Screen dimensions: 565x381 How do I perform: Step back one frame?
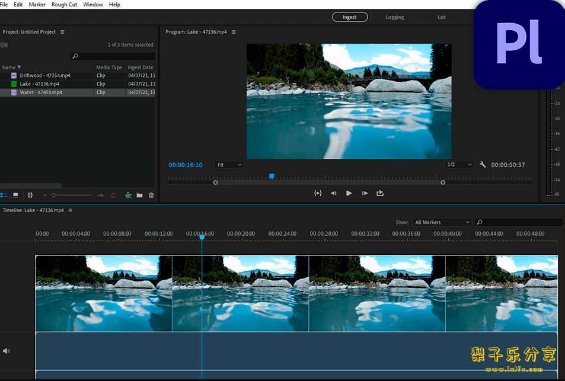(334, 193)
